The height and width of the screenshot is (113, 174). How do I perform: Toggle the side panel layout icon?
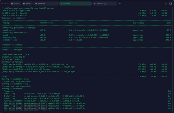click(170, 4)
